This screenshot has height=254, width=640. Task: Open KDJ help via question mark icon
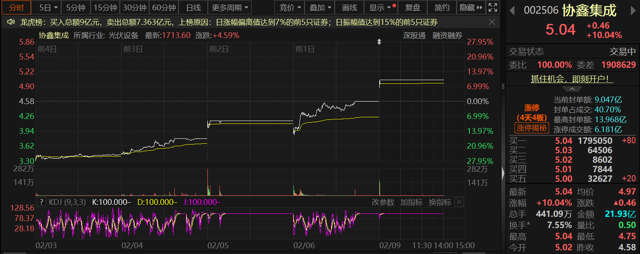[x=41, y=202]
